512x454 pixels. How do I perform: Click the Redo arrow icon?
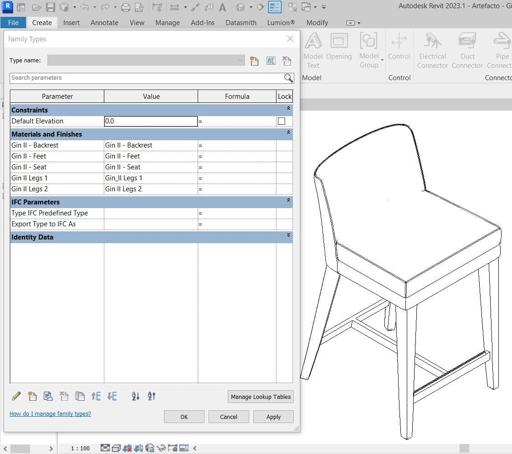[105, 7]
